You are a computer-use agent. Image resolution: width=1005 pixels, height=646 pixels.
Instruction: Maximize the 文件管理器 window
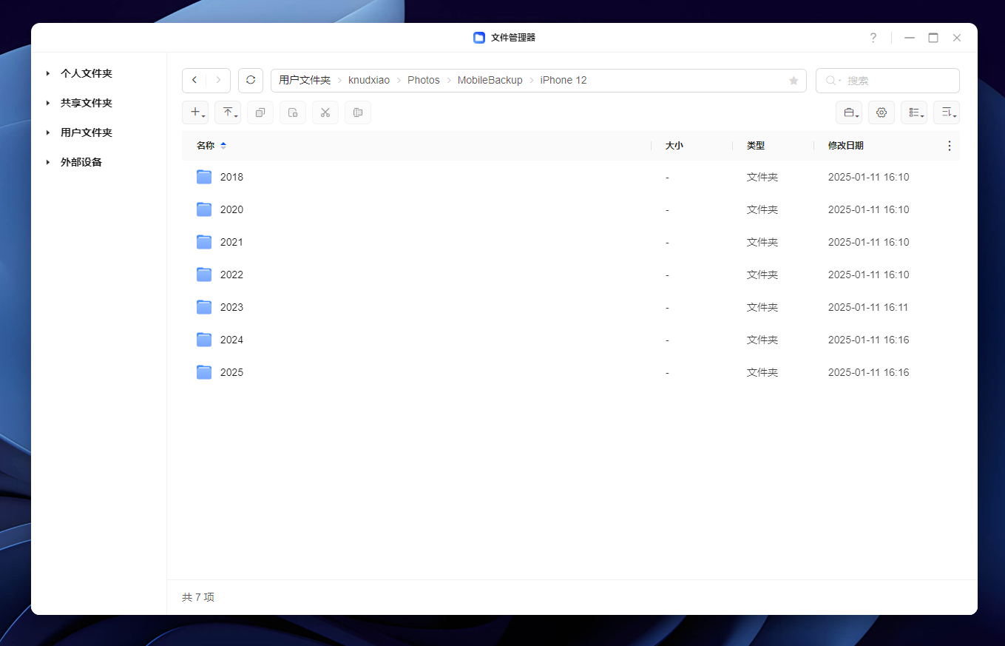[x=933, y=38]
